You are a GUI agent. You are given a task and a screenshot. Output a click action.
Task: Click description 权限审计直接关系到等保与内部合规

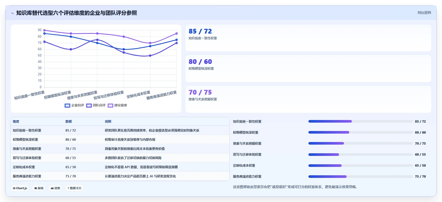click(130, 139)
